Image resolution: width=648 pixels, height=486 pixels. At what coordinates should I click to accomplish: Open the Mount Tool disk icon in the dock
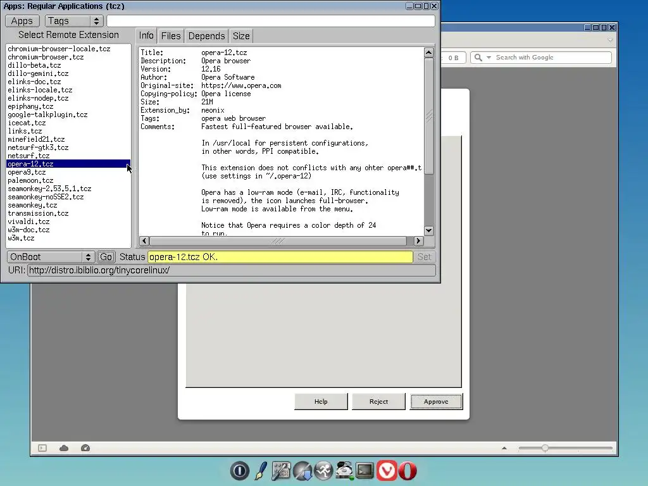[x=344, y=471]
